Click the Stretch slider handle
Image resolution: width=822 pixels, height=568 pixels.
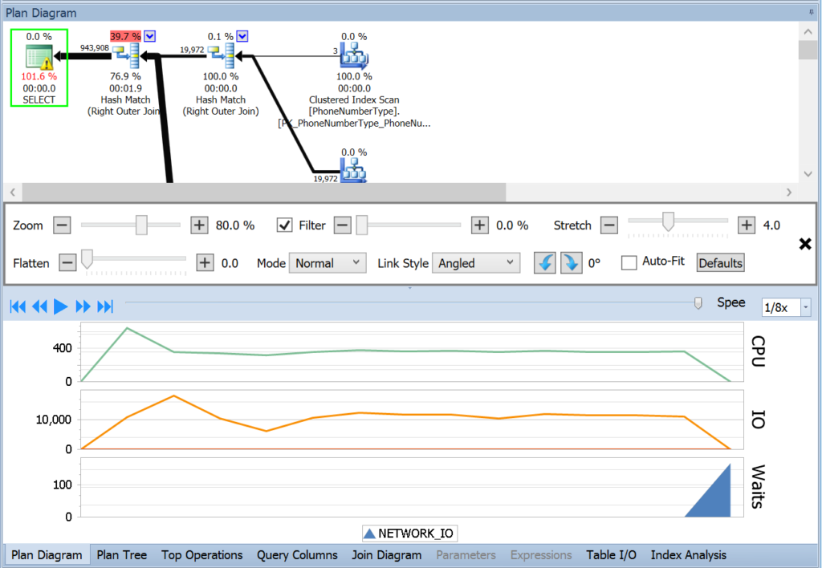[x=668, y=221]
